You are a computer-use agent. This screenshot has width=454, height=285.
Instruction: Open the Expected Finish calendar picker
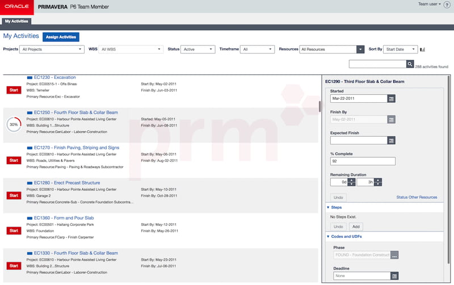[391, 140]
